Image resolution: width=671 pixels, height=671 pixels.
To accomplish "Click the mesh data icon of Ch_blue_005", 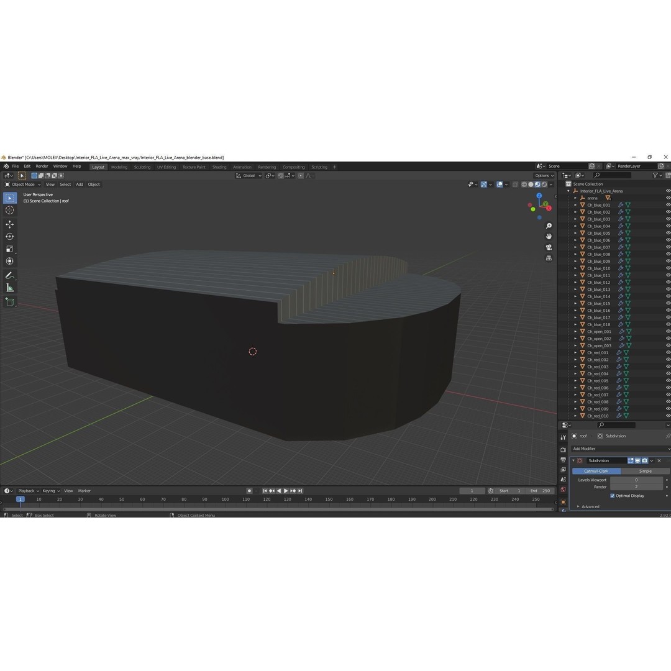I will 628,233.
